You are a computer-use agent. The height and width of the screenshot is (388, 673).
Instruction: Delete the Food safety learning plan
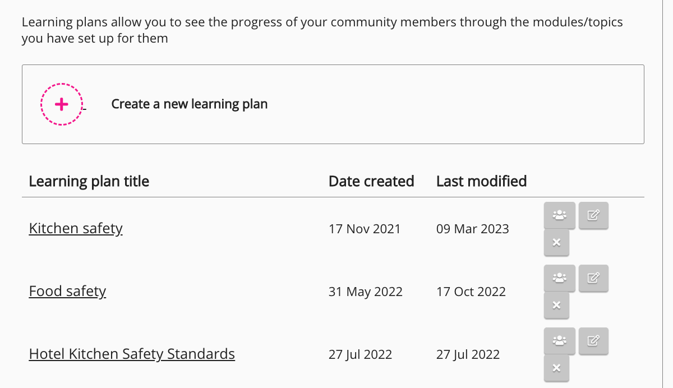pyautogui.click(x=556, y=306)
